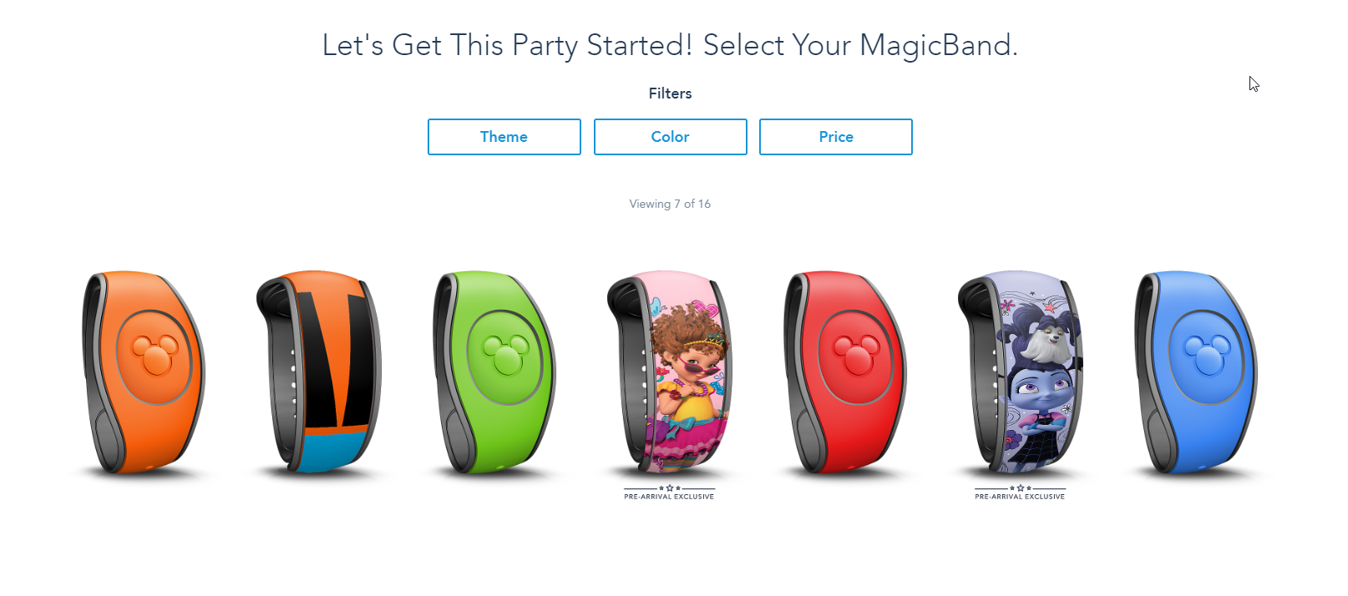The height and width of the screenshot is (596, 1348).
Task: Click the stars emblem under the pink band
Action: [669, 487]
